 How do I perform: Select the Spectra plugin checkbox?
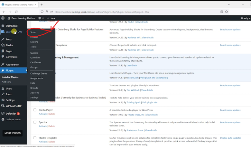coord(35,122)
